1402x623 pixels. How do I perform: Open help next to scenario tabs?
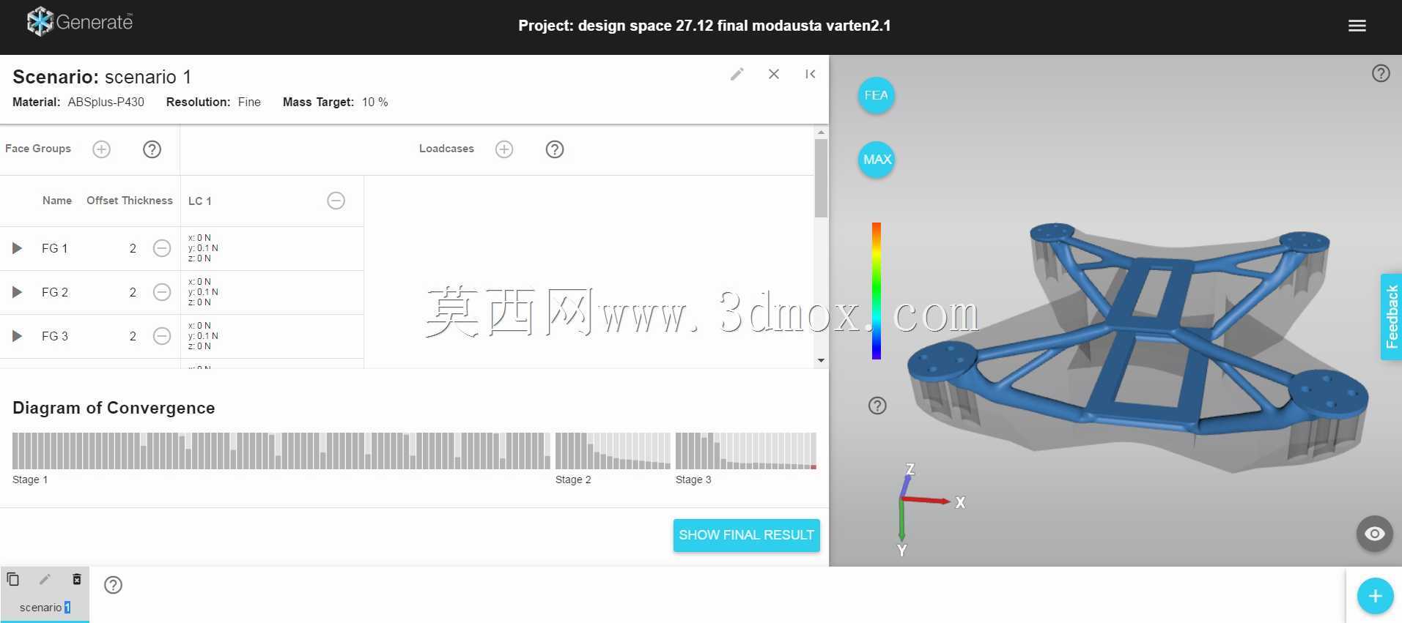(113, 585)
